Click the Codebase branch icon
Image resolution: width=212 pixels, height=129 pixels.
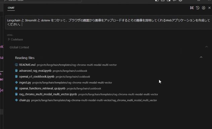click(9, 39)
